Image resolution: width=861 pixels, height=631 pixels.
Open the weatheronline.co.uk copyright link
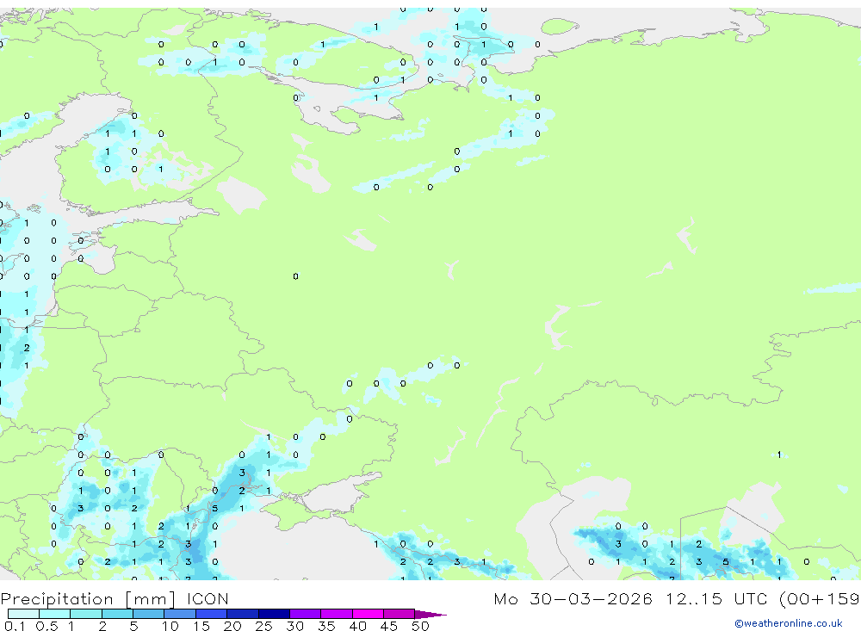click(789, 623)
